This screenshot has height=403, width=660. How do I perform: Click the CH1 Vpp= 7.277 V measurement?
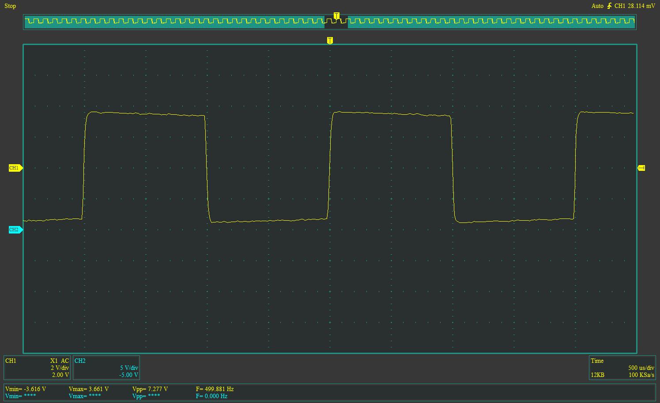click(150, 389)
